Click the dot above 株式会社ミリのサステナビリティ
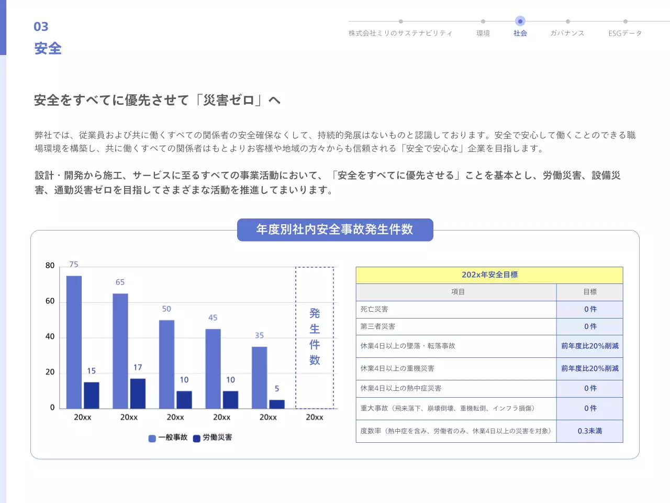The width and height of the screenshot is (670, 503). (400, 21)
